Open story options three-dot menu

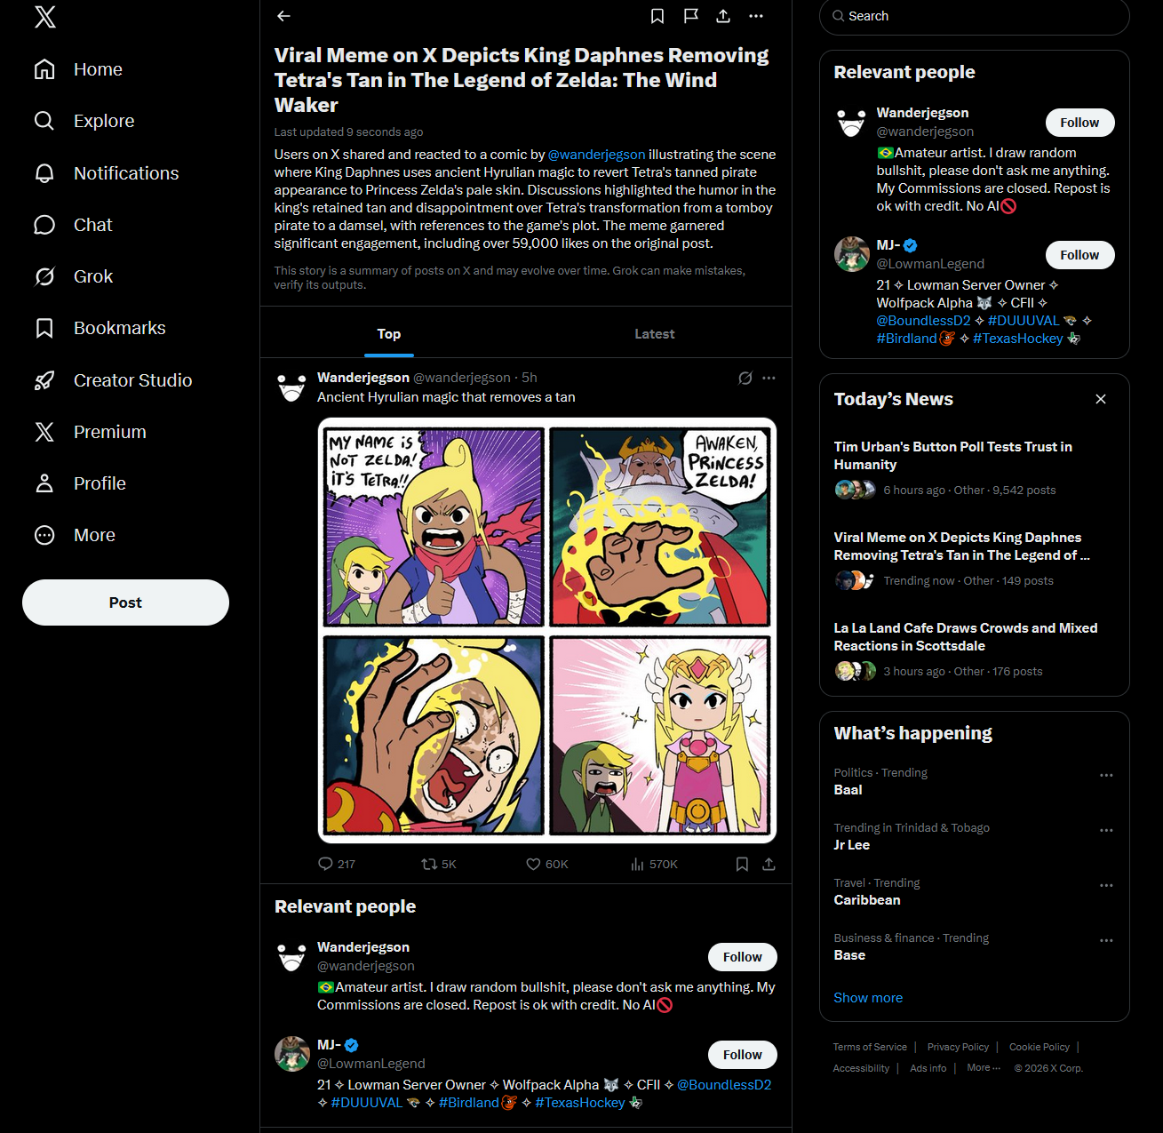pos(756,16)
